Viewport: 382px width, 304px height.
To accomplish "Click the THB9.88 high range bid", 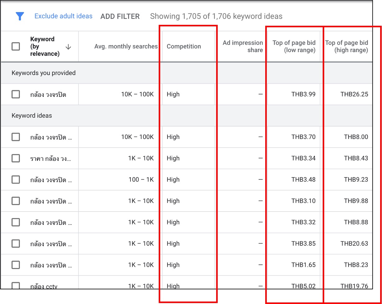I will (356, 201).
